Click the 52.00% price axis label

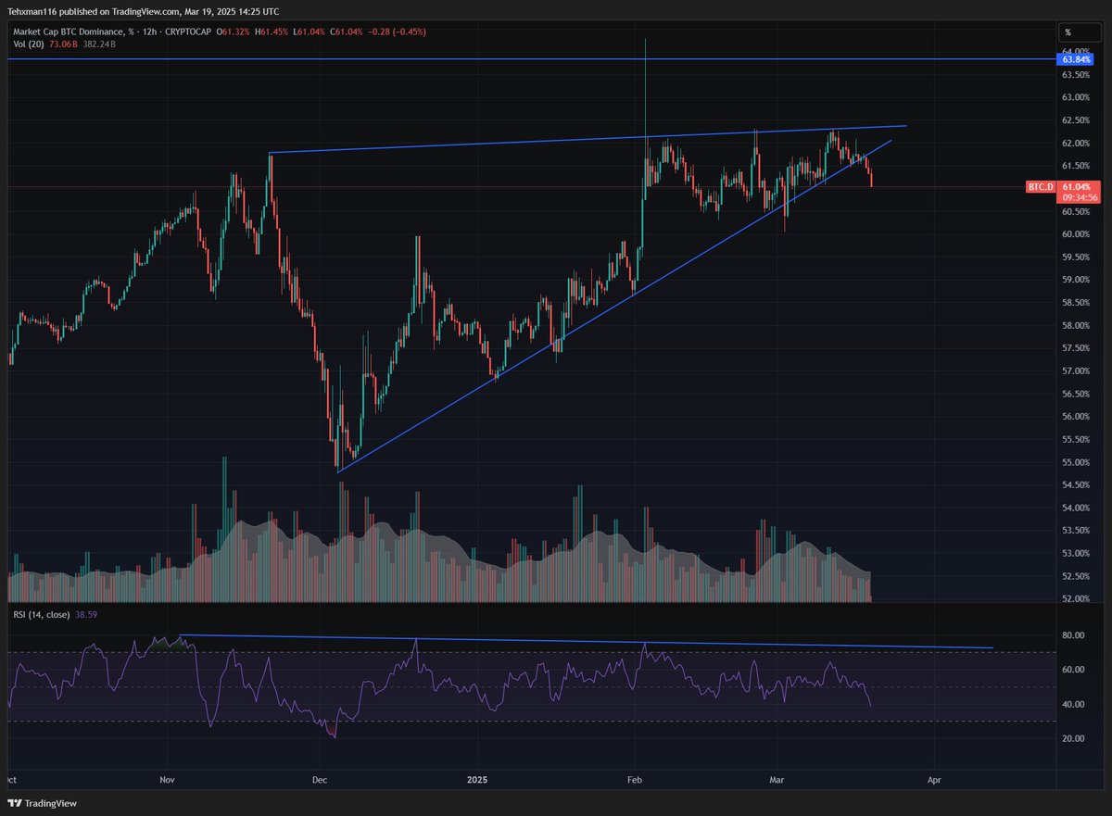1074,598
